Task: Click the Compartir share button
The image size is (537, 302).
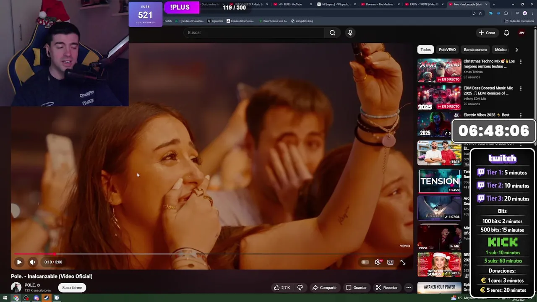Action: 325,288
